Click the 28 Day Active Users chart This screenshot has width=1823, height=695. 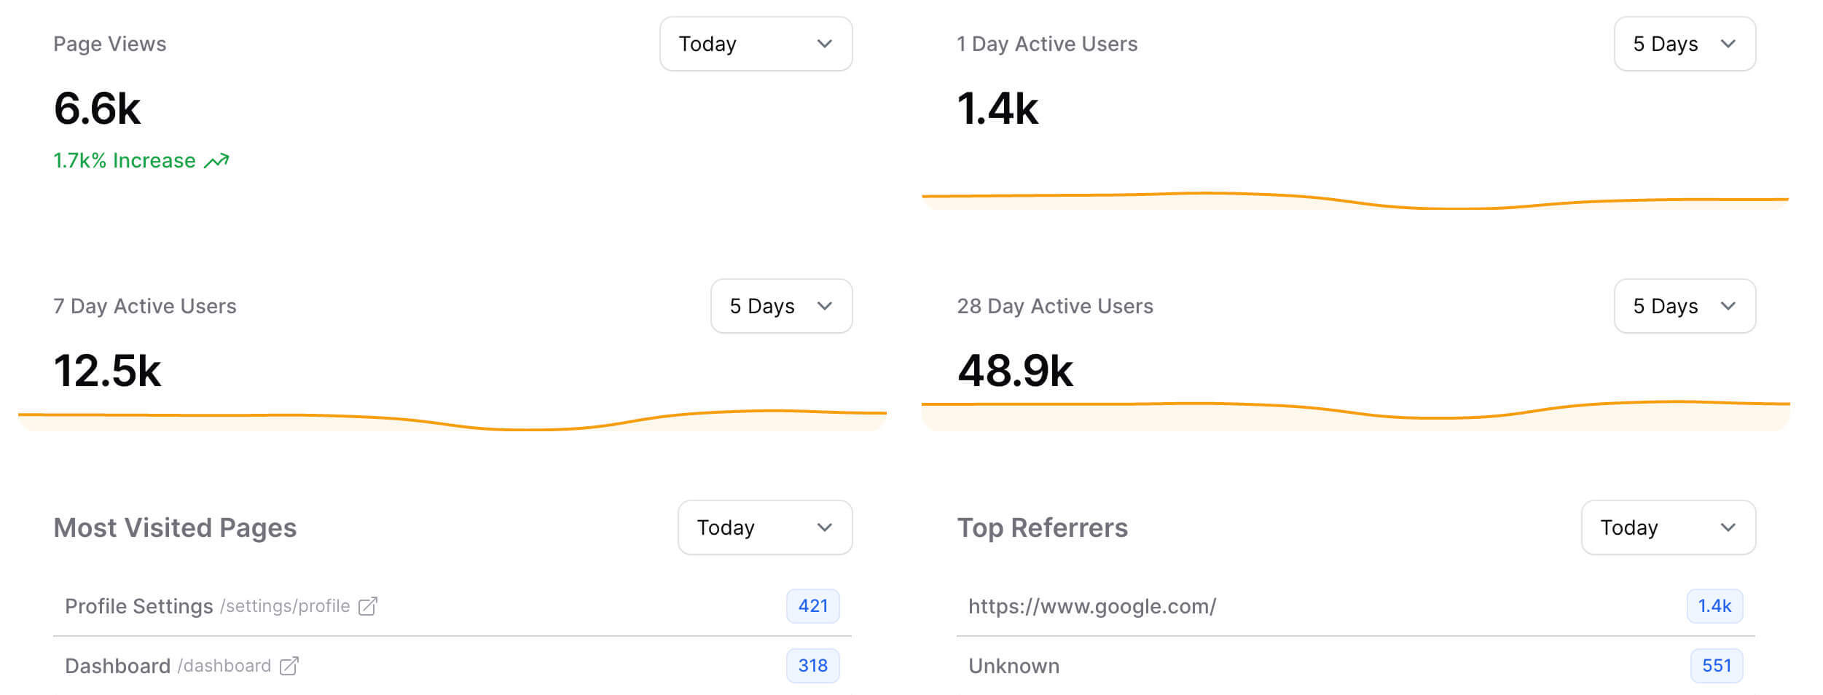1355,412
